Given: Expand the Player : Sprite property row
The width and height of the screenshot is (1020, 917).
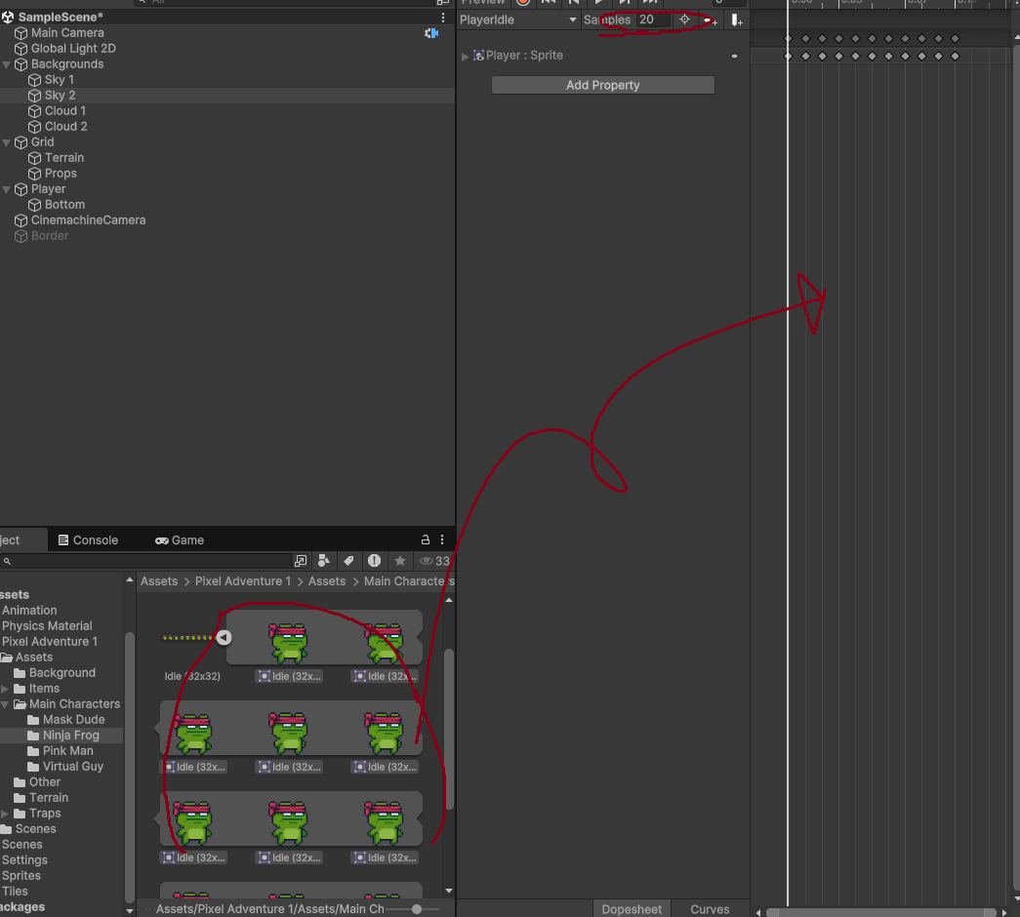Looking at the screenshot, I should (x=465, y=56).
